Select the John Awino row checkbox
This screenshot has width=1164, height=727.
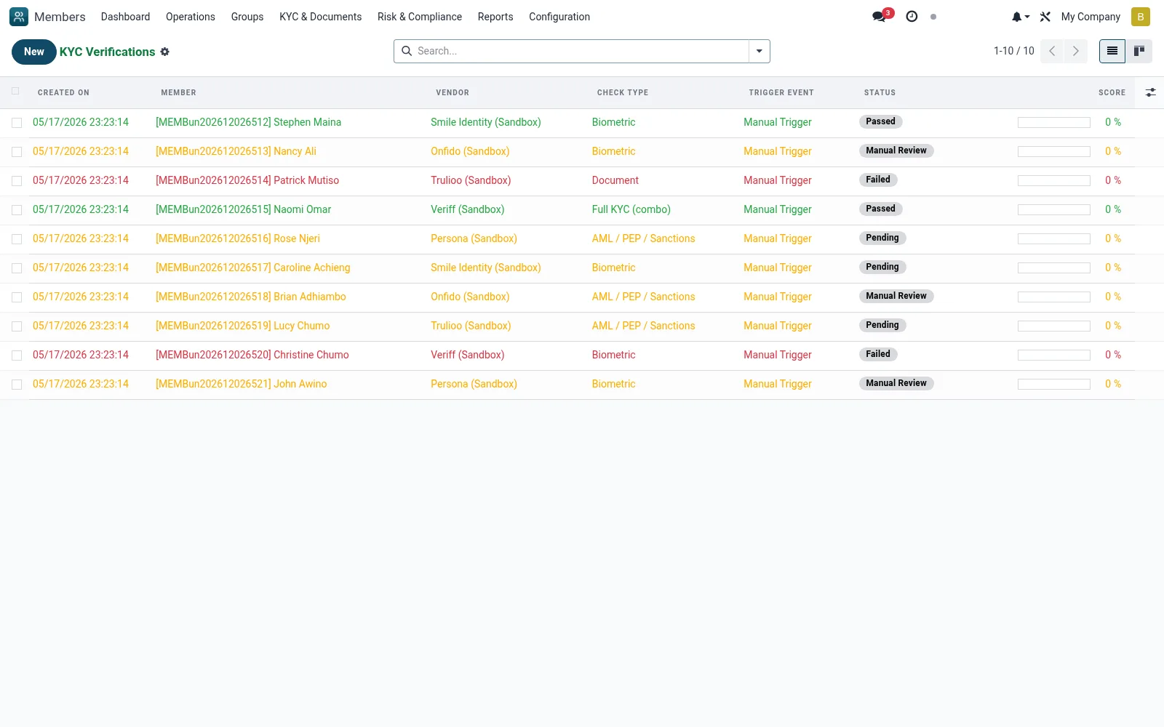pos(17,385)
